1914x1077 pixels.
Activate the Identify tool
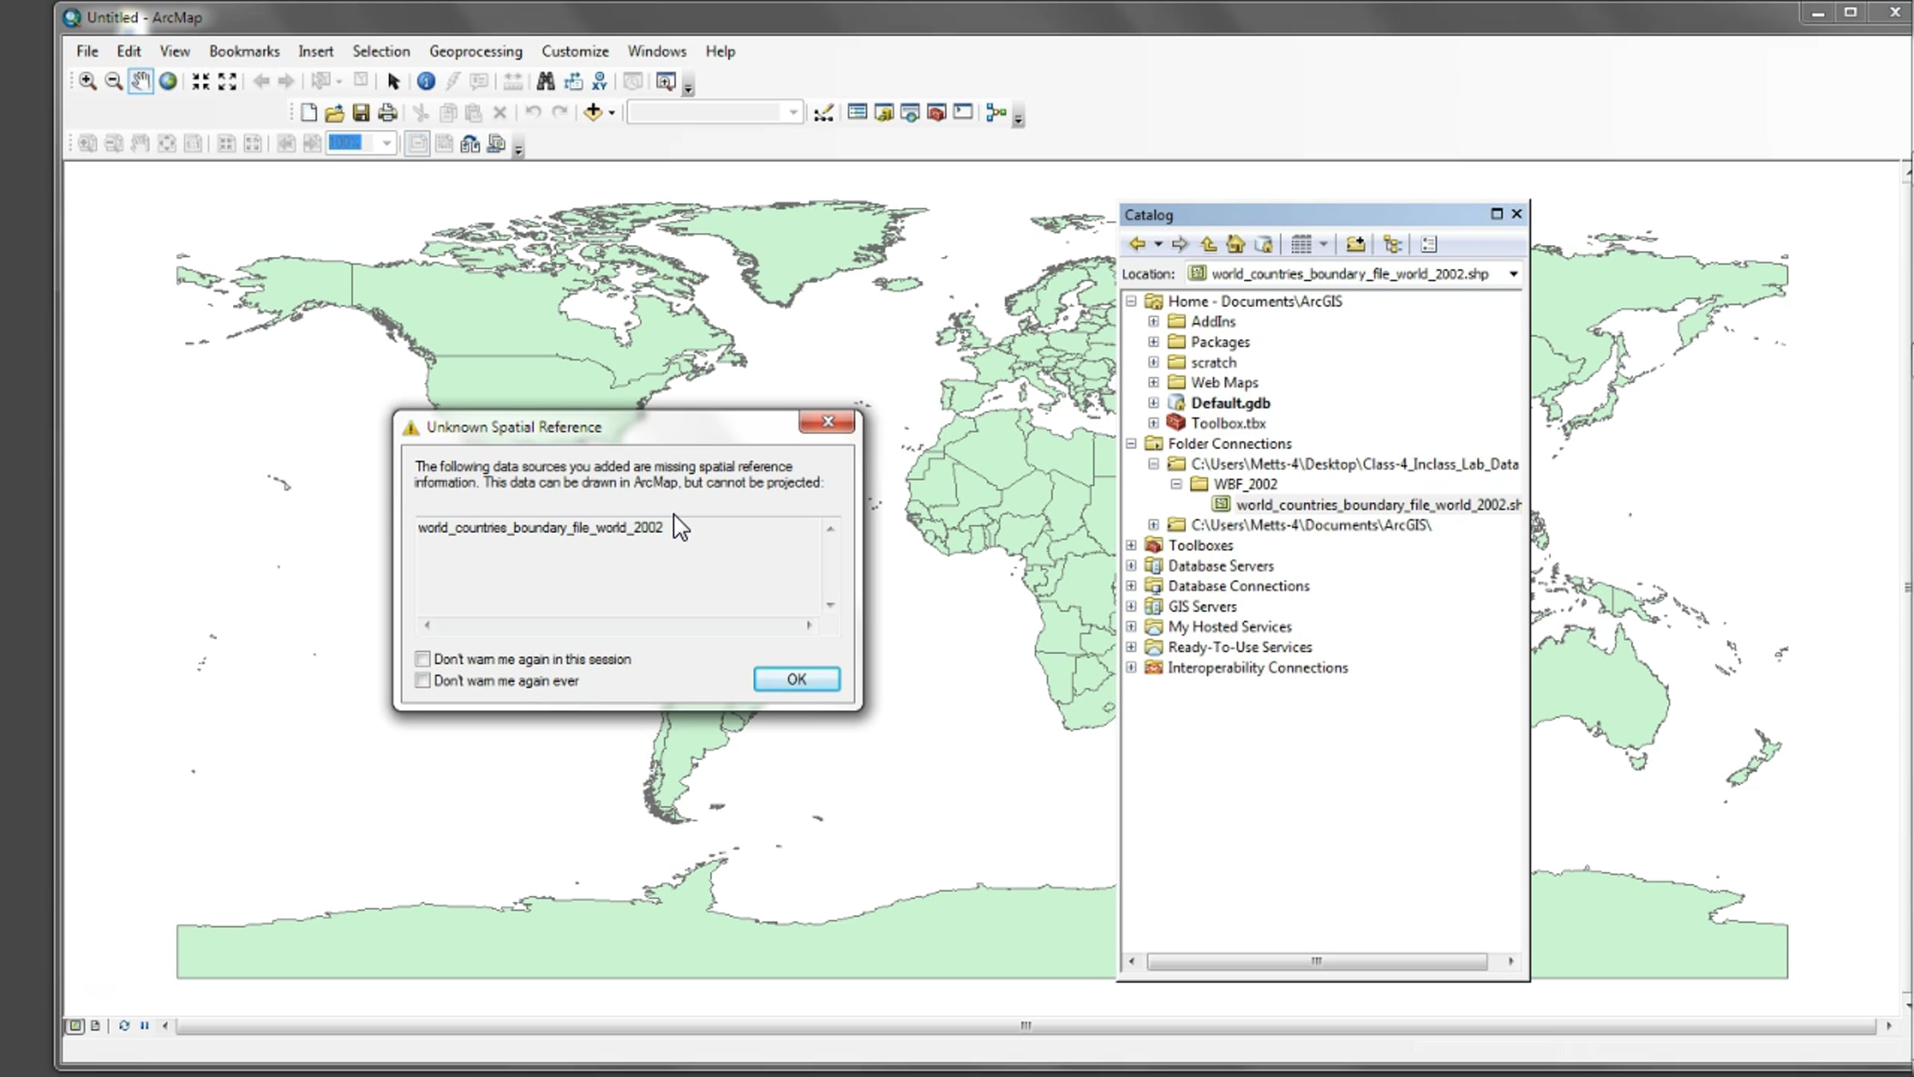pyautogui.click(x=426, y=81)
